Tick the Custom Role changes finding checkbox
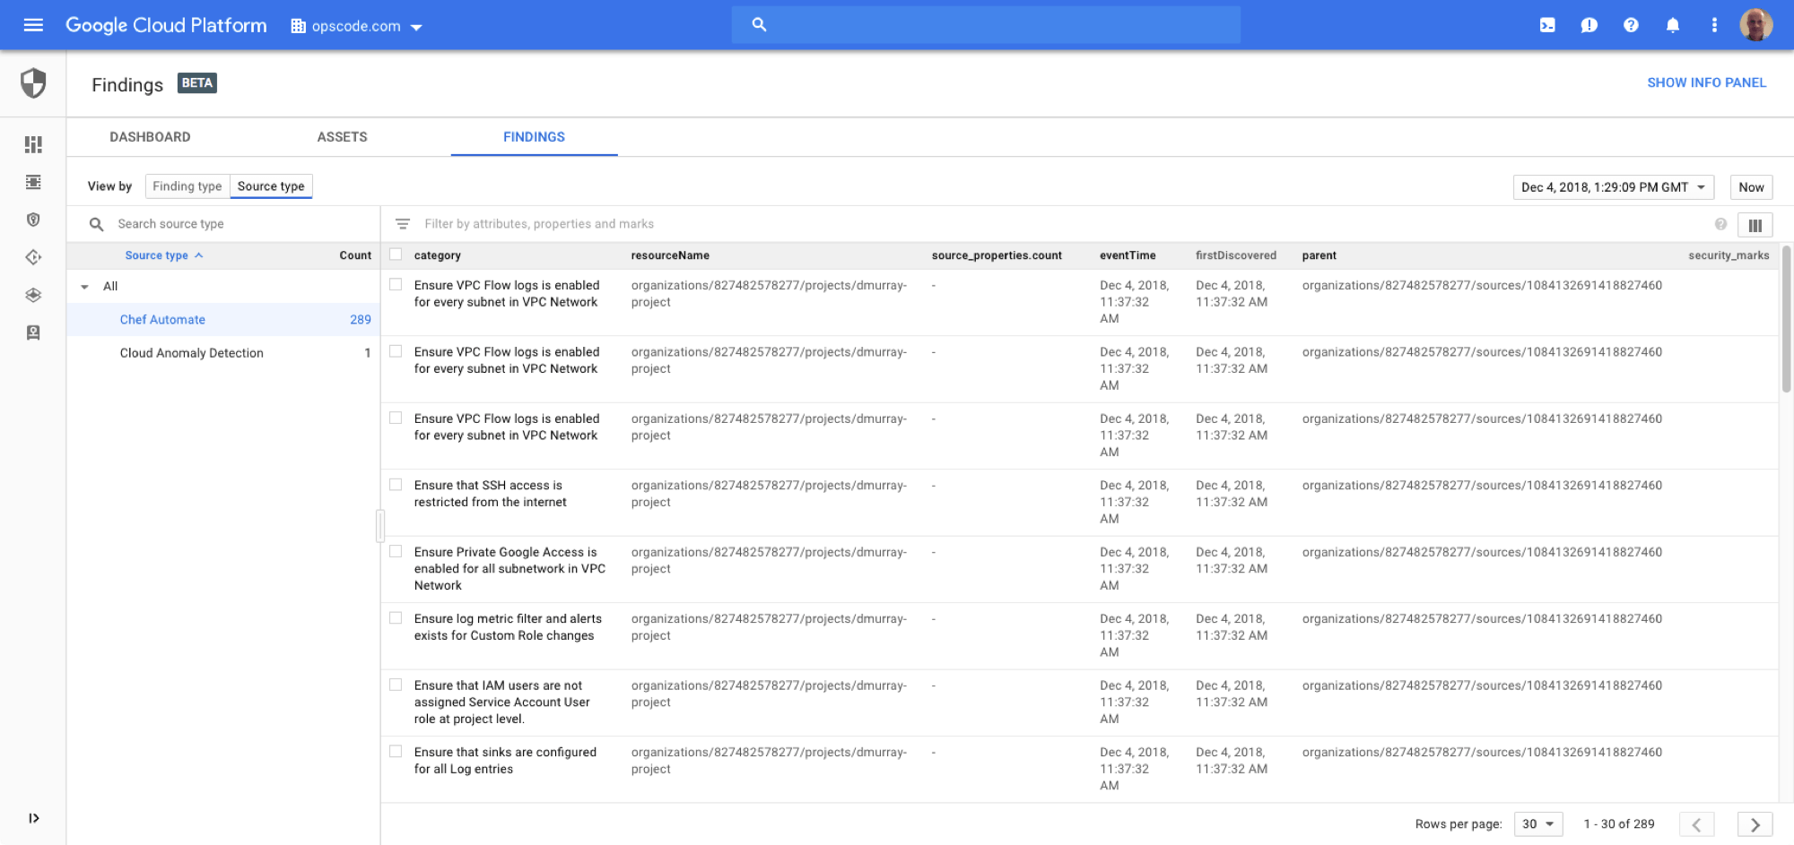This screenshot has height=845, width=1794. [396, 618]
